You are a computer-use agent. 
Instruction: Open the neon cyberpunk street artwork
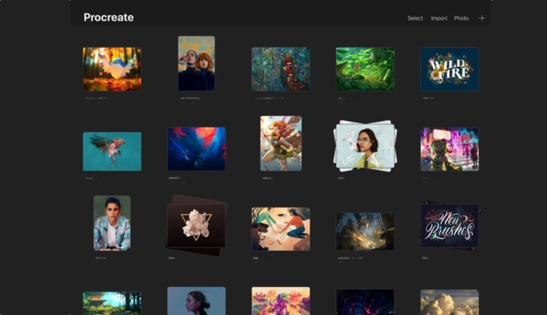[x=449, y=149]
